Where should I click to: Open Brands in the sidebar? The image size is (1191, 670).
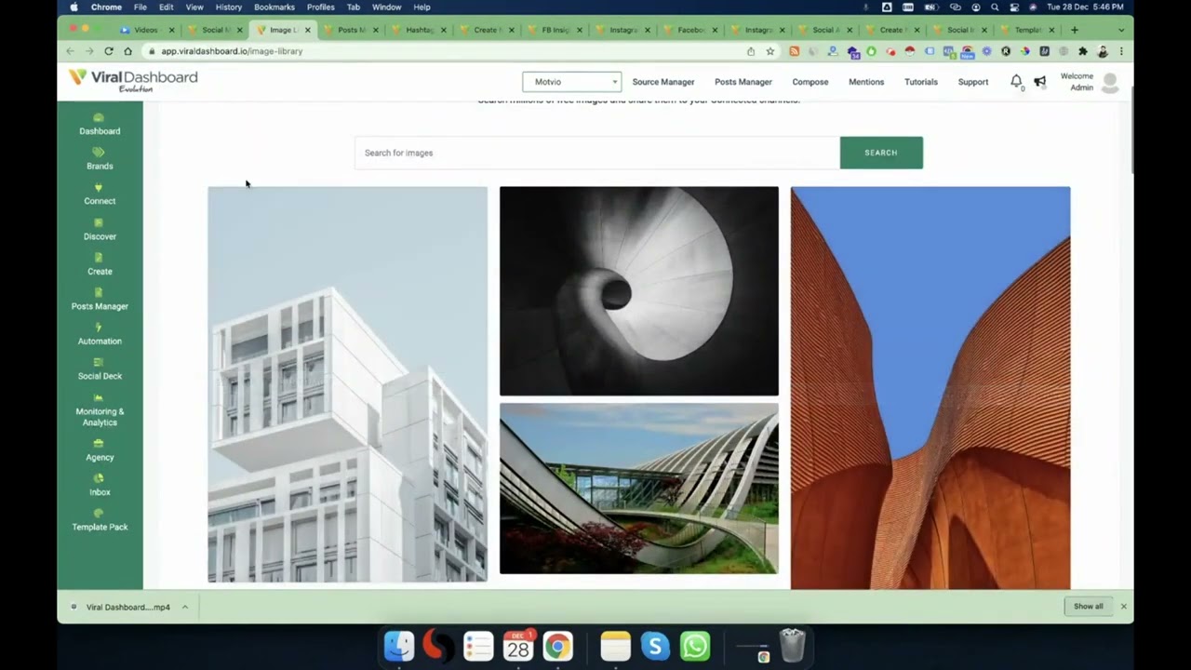[100, 160]
